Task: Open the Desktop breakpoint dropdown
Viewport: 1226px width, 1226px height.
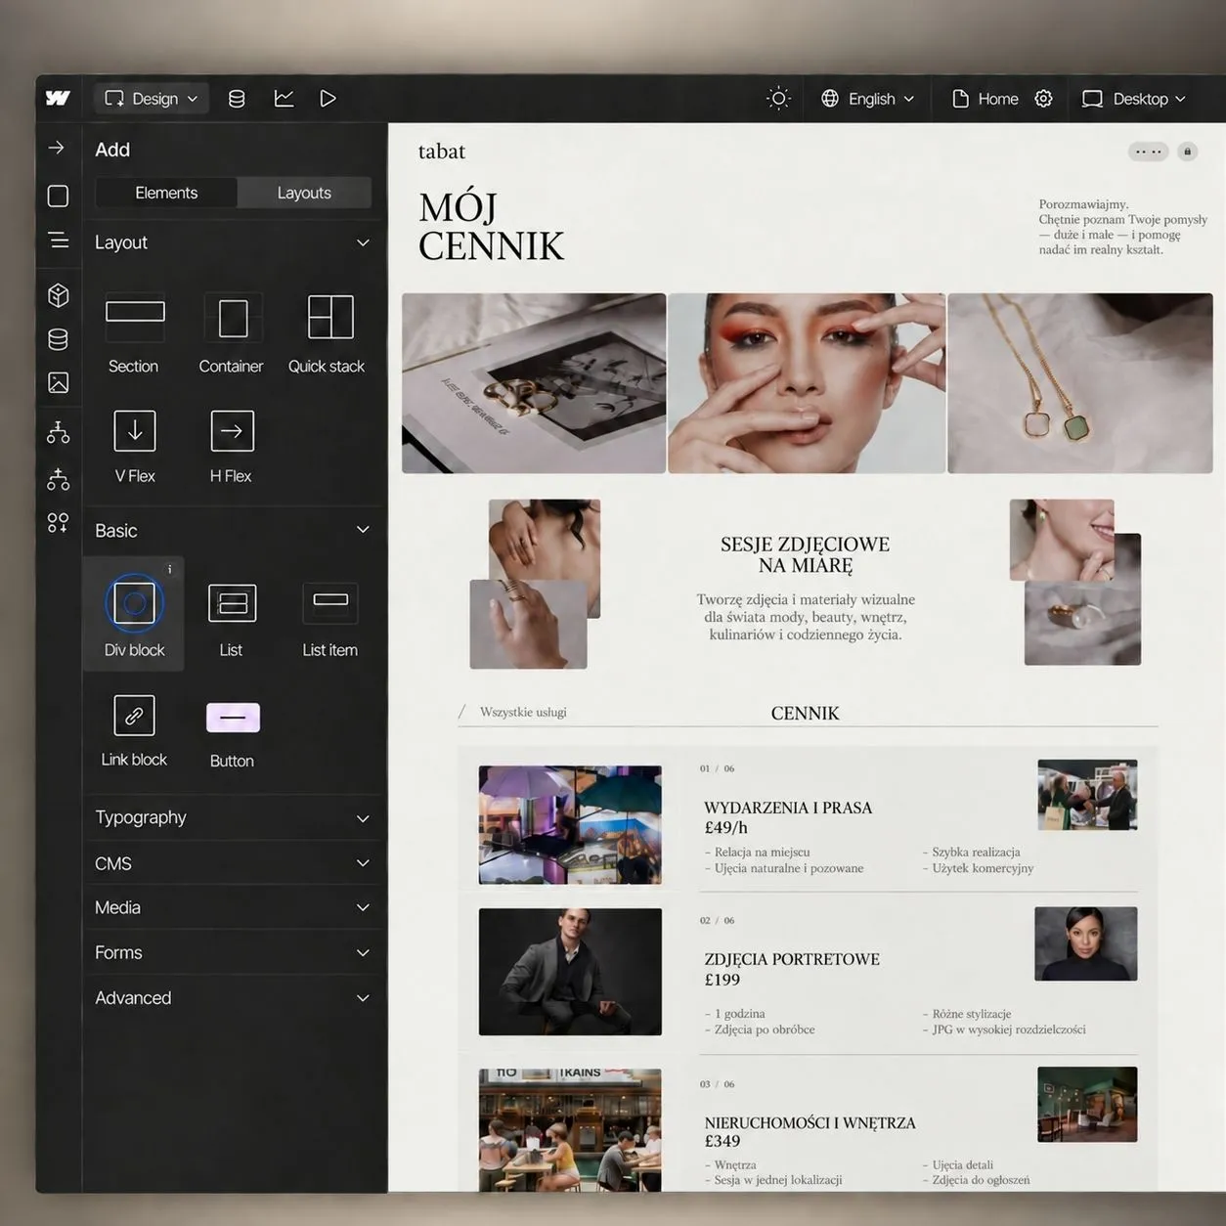Action: [x=1134, y=99]
